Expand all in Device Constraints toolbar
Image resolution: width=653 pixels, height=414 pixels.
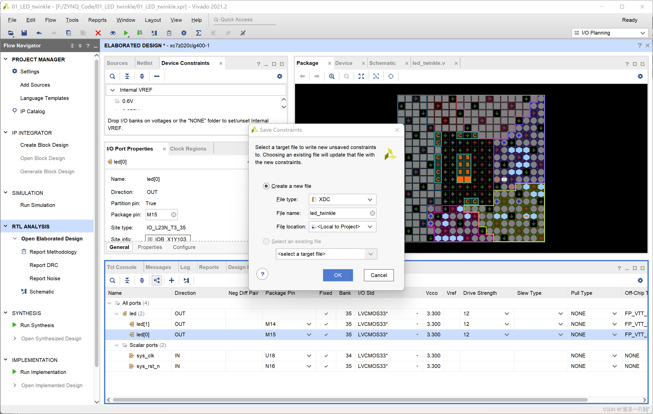pos(142,76)
